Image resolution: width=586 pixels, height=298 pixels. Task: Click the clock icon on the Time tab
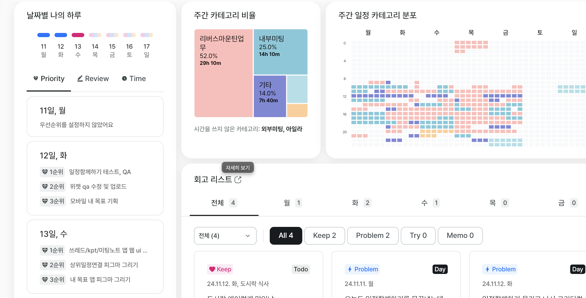pyautogui.click(x=124, y=78)
